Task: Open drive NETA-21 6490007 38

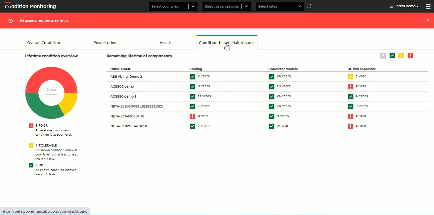Action: [127, 116]
